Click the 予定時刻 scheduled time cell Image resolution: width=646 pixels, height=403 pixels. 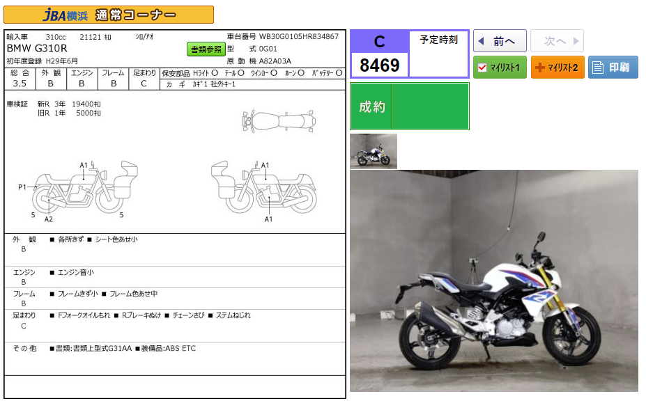coord(439,53)
